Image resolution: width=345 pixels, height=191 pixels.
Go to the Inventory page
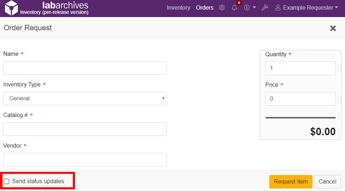click(178, 7)
